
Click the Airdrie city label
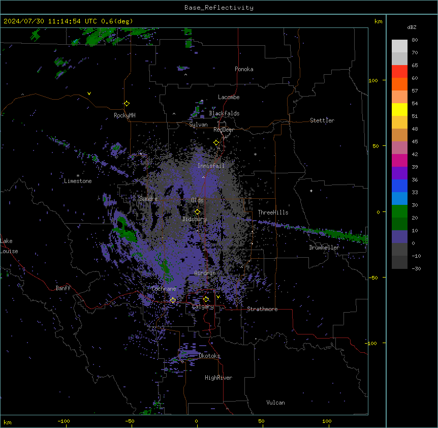click(205, 273)
